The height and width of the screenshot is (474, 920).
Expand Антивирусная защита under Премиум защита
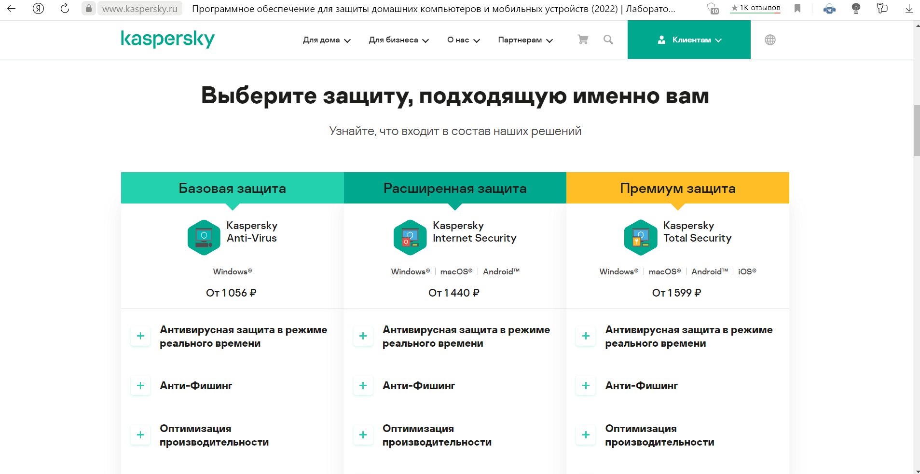586,336
